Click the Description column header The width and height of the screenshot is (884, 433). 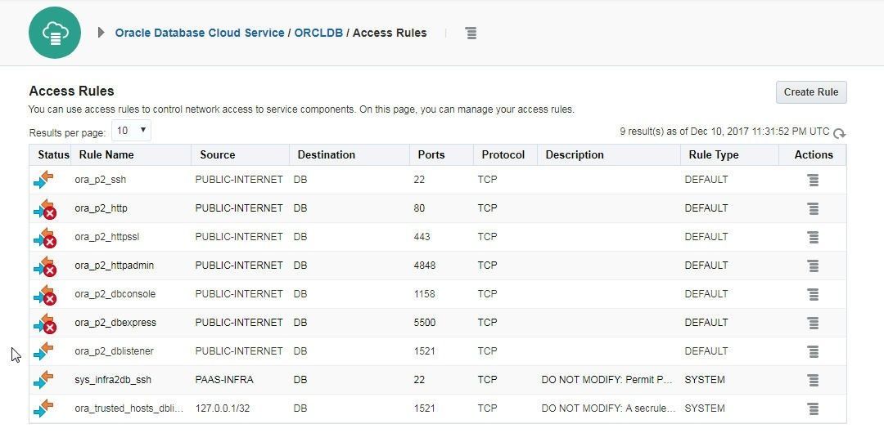(575, 155)
